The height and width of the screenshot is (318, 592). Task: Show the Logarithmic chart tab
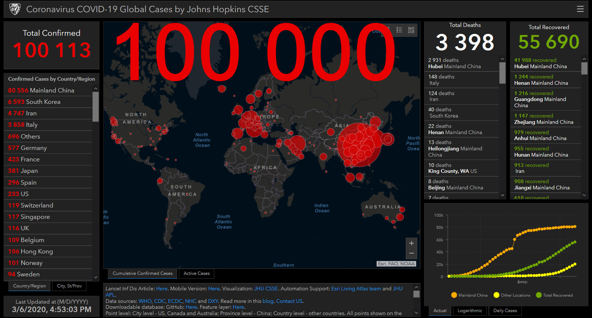(470, 311)
